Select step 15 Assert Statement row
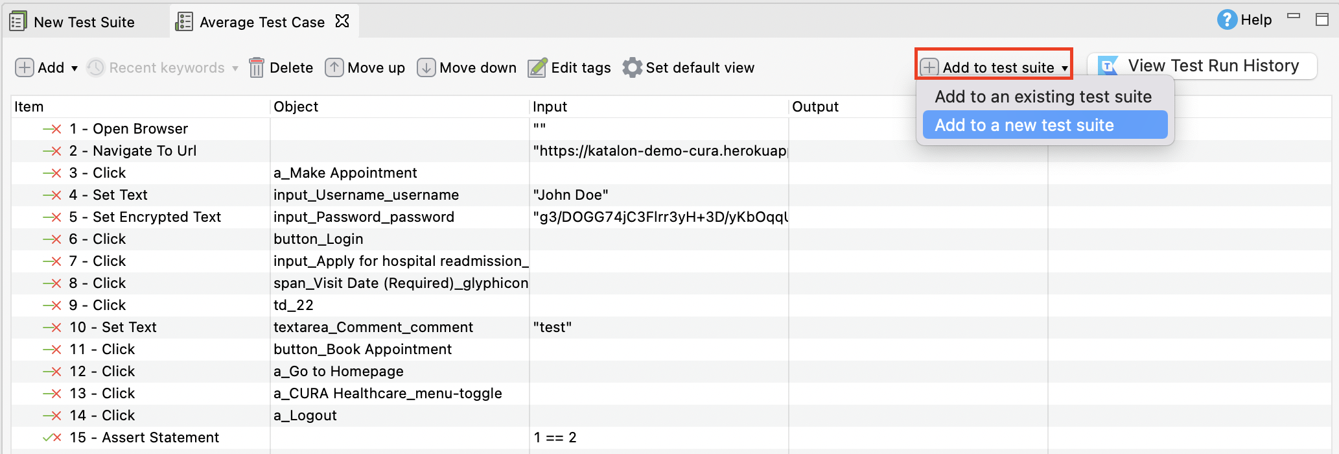The height and width of the screenshot is (454, 1339). [160, 438]
